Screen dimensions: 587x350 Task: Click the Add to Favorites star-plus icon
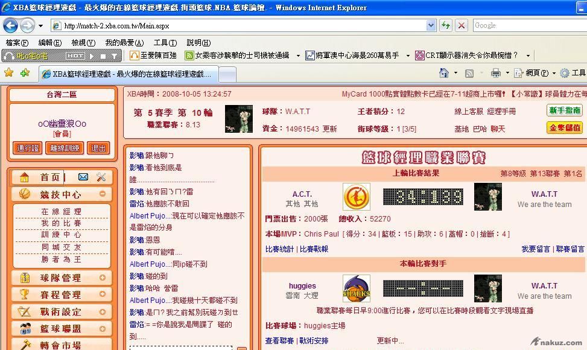[25, 72]
